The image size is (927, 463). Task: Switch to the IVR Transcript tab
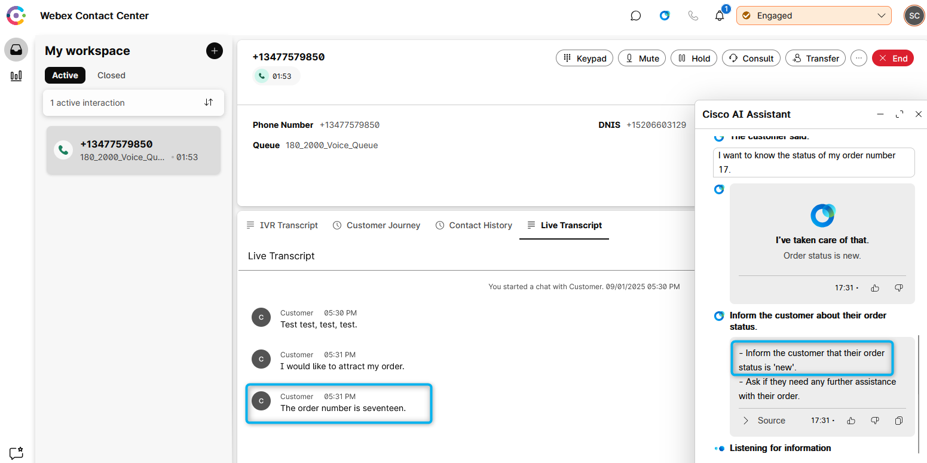(282, 225)
